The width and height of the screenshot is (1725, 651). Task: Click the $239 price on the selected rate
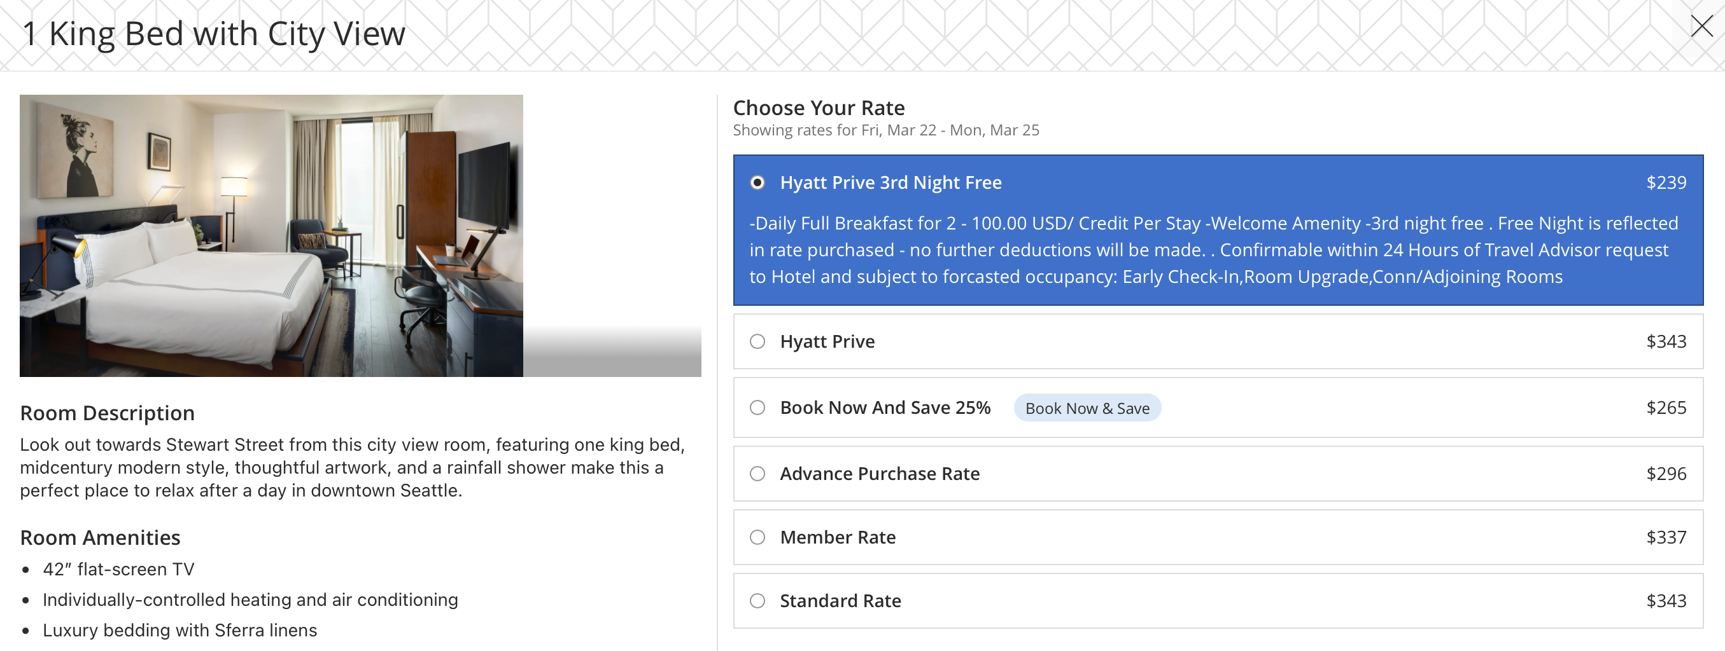pos(1665,182)
